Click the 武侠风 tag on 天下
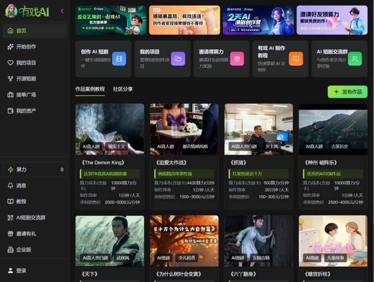Image resolution: width=374 pixels, height=282 pixels. pos(123,258)
